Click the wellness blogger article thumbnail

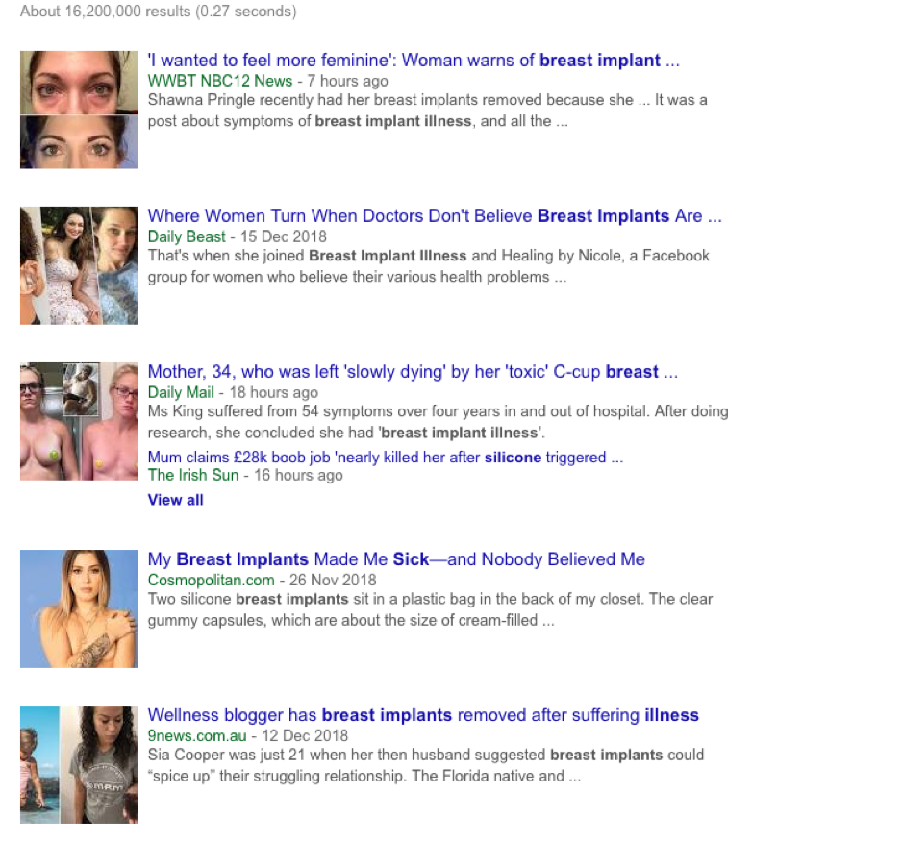tap(78, 763)
